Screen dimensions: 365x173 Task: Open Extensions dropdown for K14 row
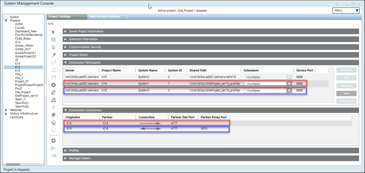tap(289, 84)
